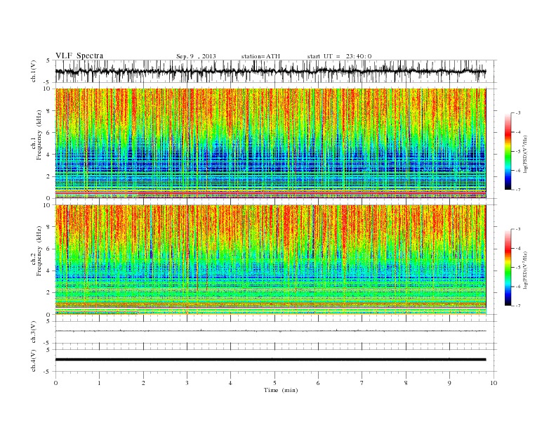Click the ch.3 voltage trace

click(x=270, y=331)
